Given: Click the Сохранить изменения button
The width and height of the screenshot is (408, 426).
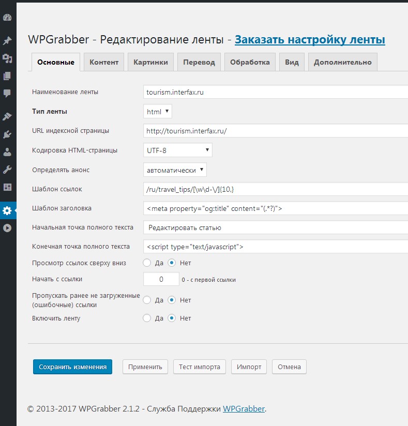Looking at the screenshot, I should tap(72, 367).
